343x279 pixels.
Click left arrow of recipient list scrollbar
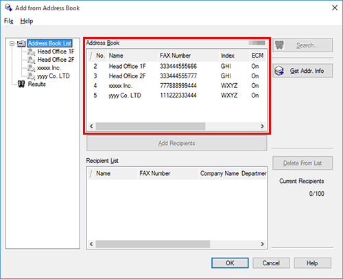(x=91, y=244)
